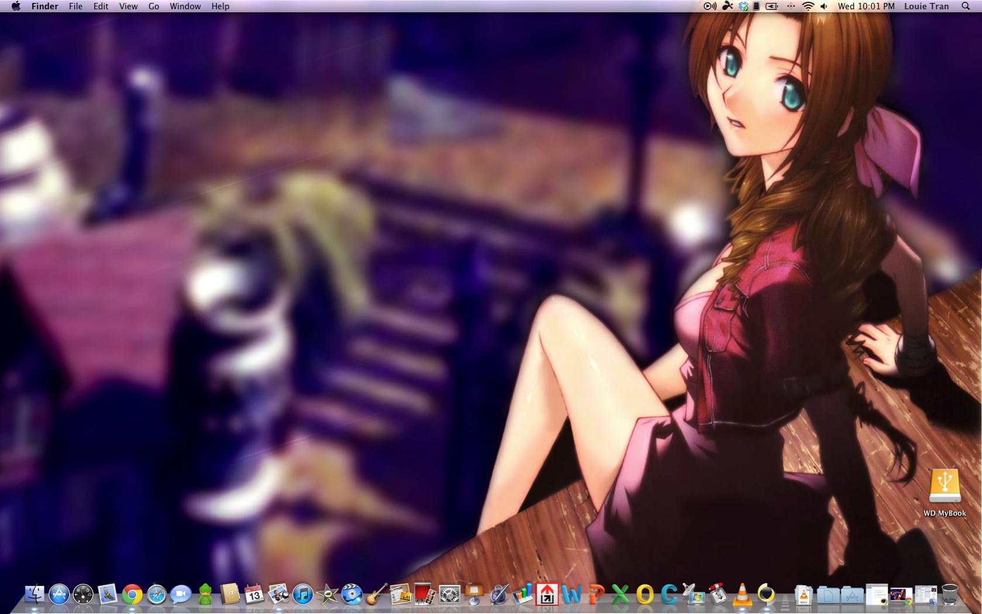Launch the App Store from the Dock

(59, 595)
